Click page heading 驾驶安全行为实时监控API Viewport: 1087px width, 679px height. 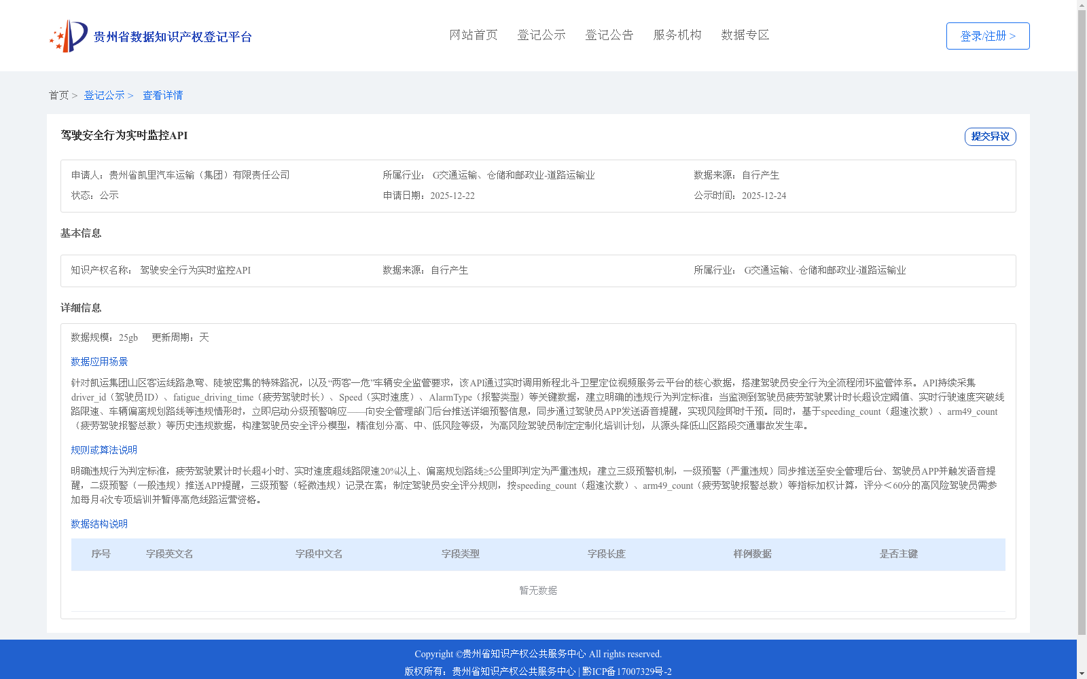click(x=124, y=135)
